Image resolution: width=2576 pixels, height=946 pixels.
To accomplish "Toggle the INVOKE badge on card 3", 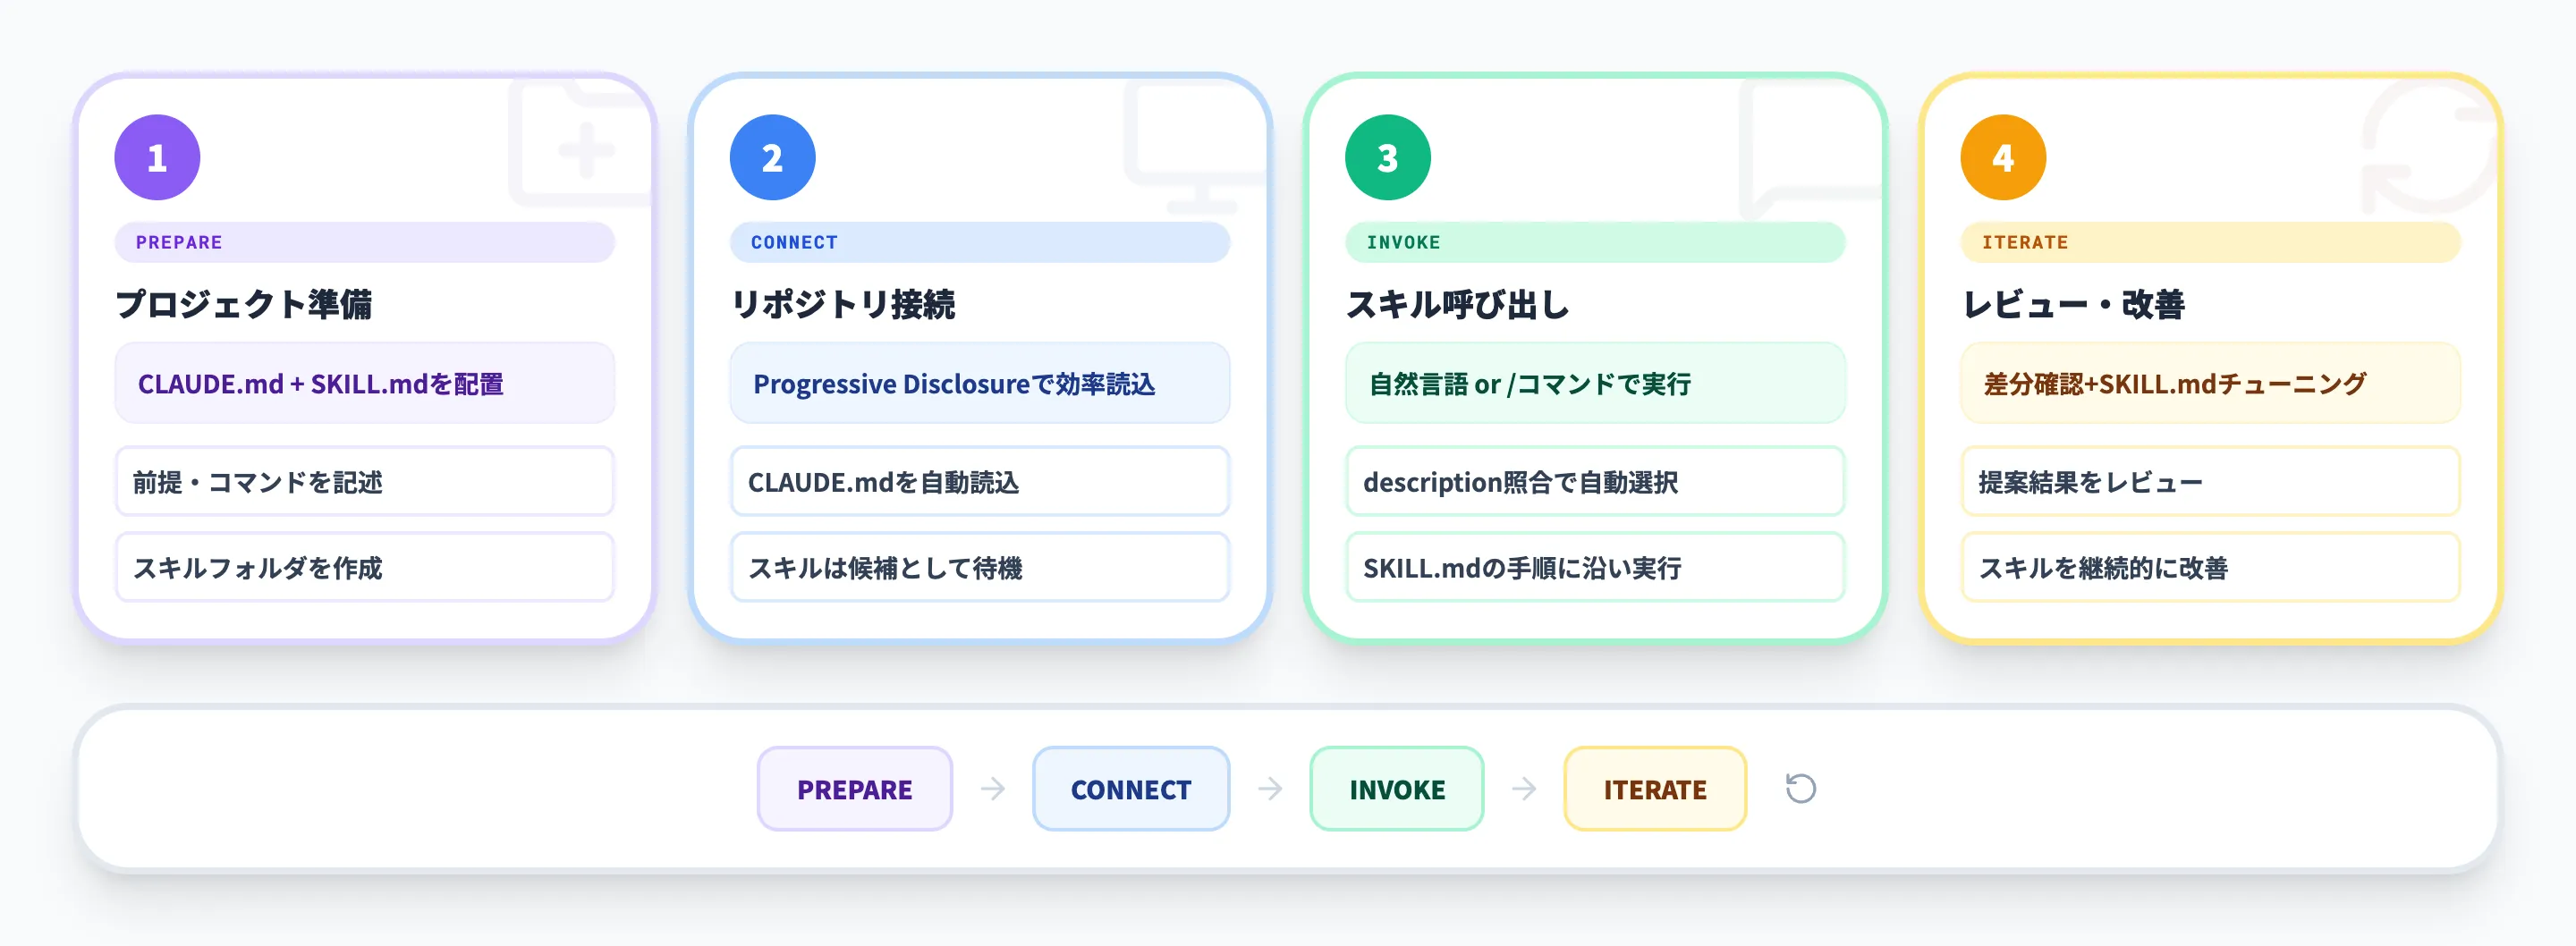I will pyautogui.click(x=1595, y=242).
